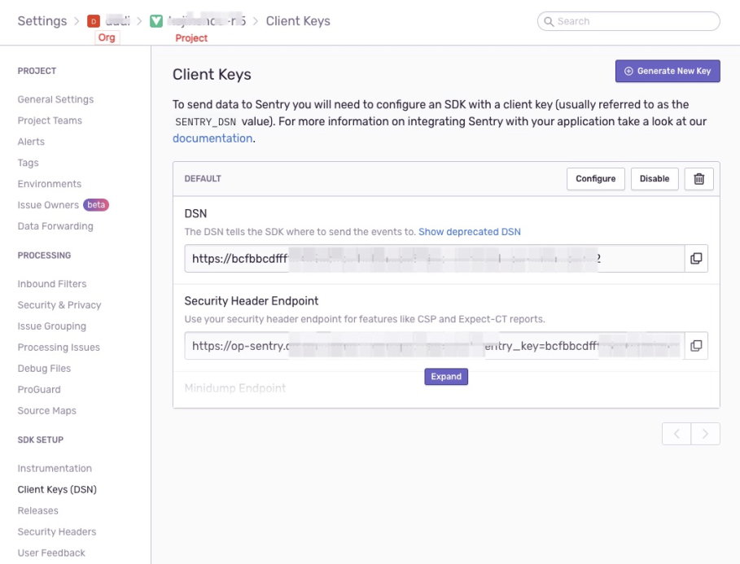740x564 pixels.
Task: Copy the Security Header Endpoint URL icon
Action: coord(696,345)
